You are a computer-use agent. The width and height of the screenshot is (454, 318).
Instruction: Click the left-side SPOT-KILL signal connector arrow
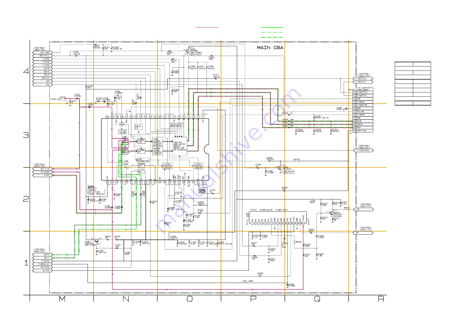[x=43, y=56]
